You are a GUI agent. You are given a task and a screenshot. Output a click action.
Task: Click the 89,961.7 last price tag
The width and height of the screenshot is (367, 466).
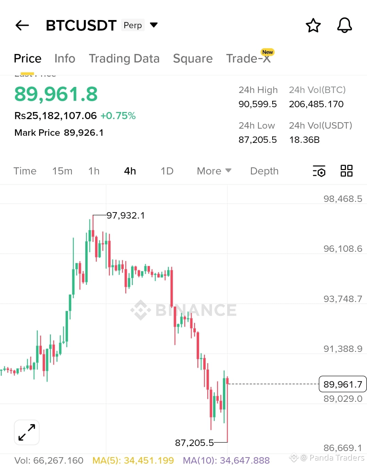tap(342, 384)
